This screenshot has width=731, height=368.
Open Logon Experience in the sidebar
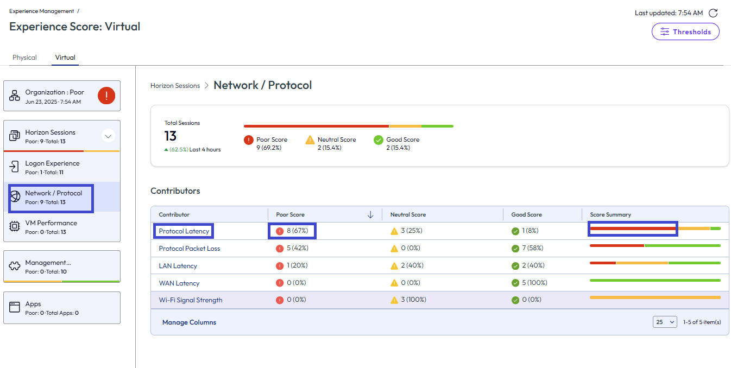[62, 167]
